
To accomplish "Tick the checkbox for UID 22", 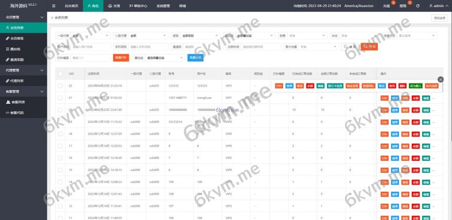I will (x=60, y=86).
